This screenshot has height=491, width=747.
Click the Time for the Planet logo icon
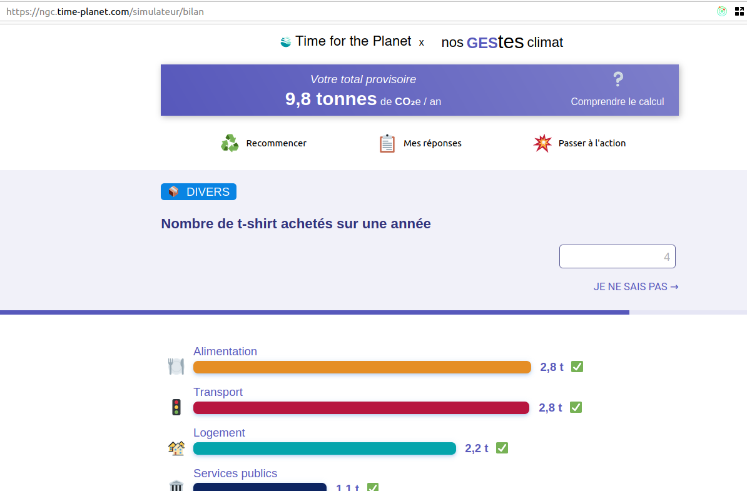point(285,42)
